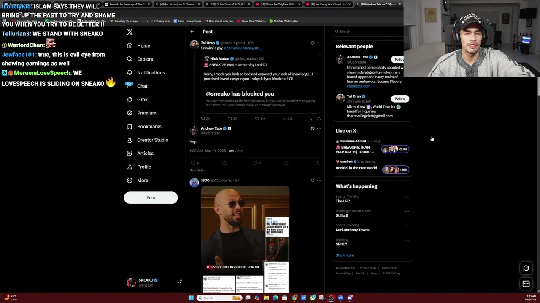Share Andrew Tate's Yep post
Image resolution: width=540 pixels, height=303 pixels.
coord(317,163)
